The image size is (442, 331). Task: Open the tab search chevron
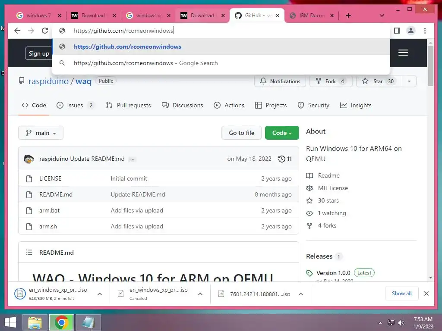pos(382,16)
